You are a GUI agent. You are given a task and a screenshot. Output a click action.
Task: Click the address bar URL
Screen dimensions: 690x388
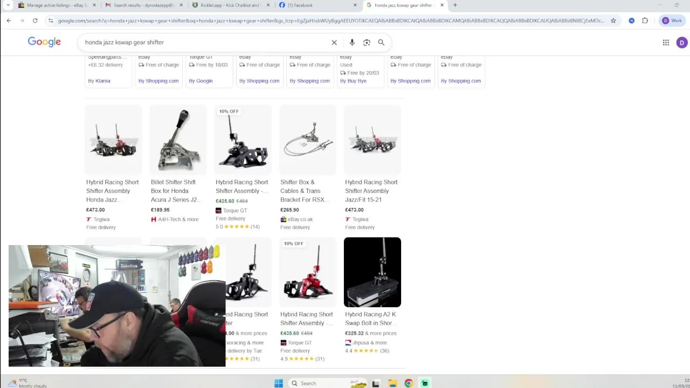coord(331,20)
